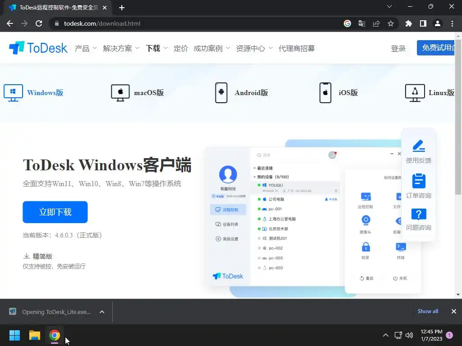Click the share page icon
This screenshot has height=346, width=462.
pos(376,23)
